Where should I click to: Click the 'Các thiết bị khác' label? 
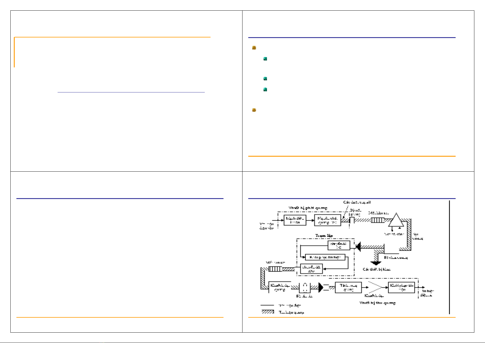click(x=376, y=270)
